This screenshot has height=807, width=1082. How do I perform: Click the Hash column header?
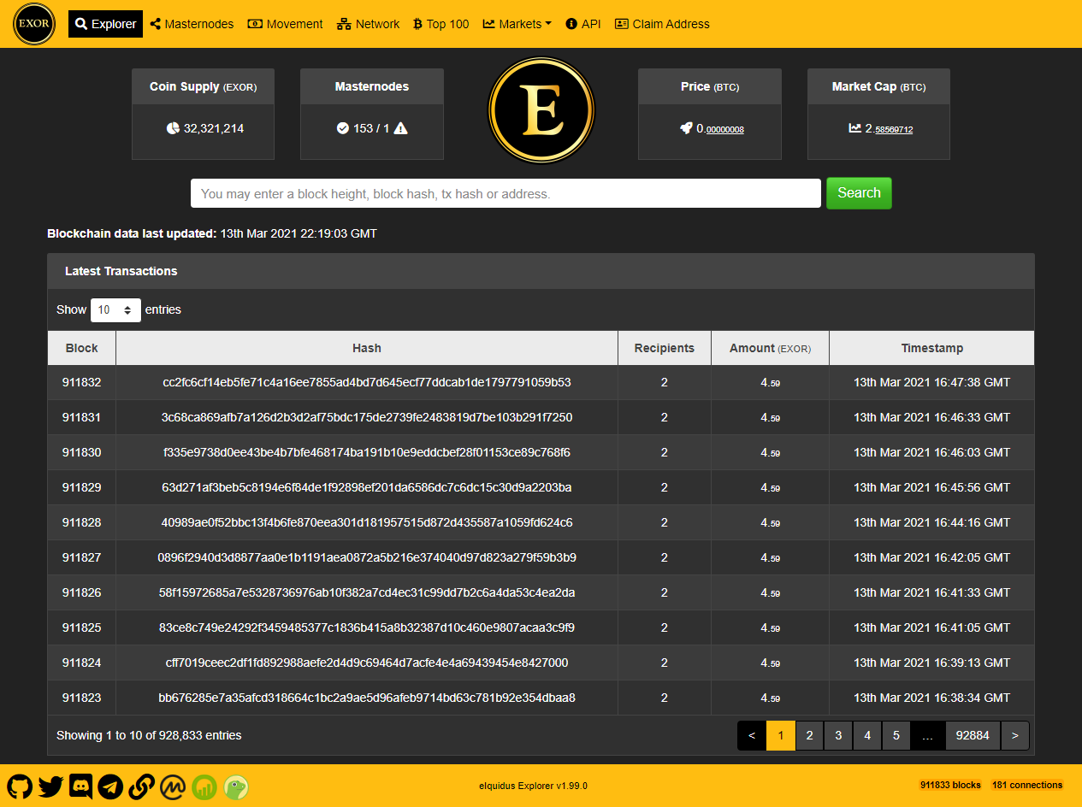point(367,348)
